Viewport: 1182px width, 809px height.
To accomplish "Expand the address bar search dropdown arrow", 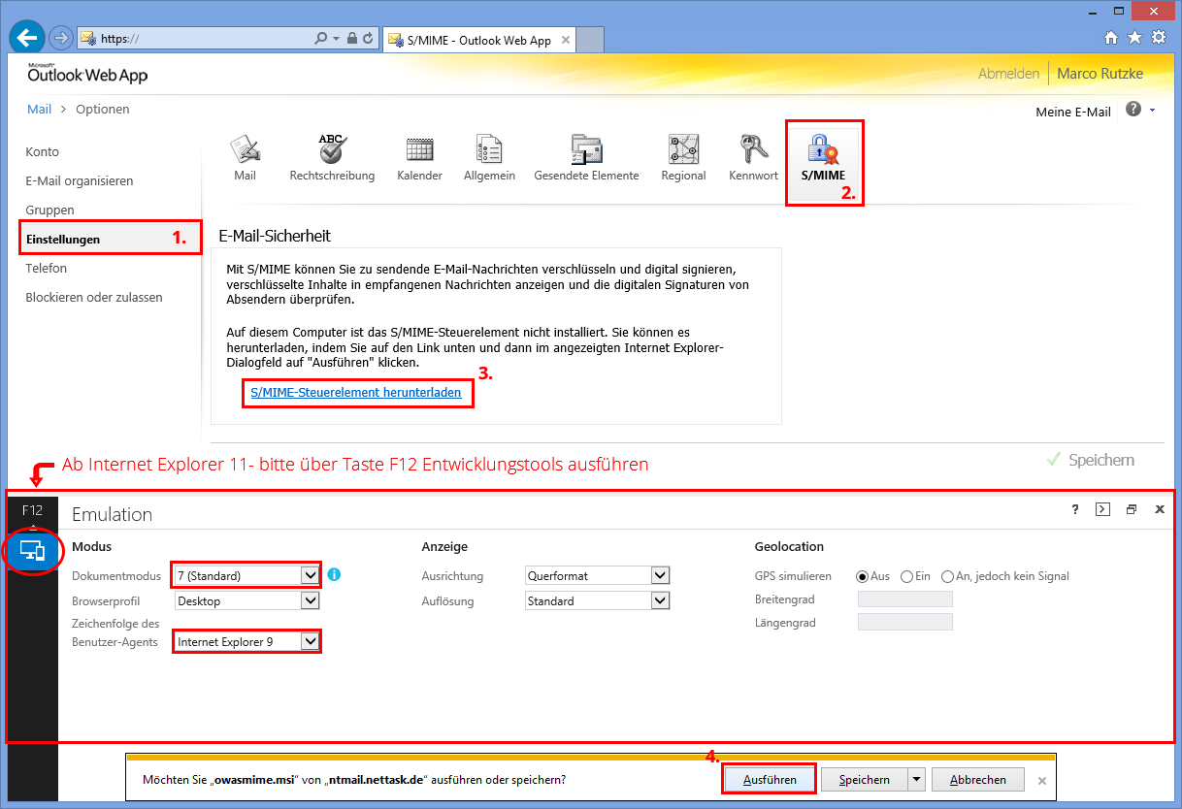I will coord(337,39).
